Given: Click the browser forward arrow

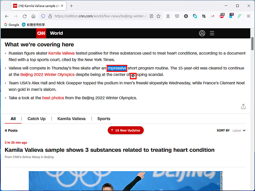Looking at the screenshot, I should pos(16,16).
